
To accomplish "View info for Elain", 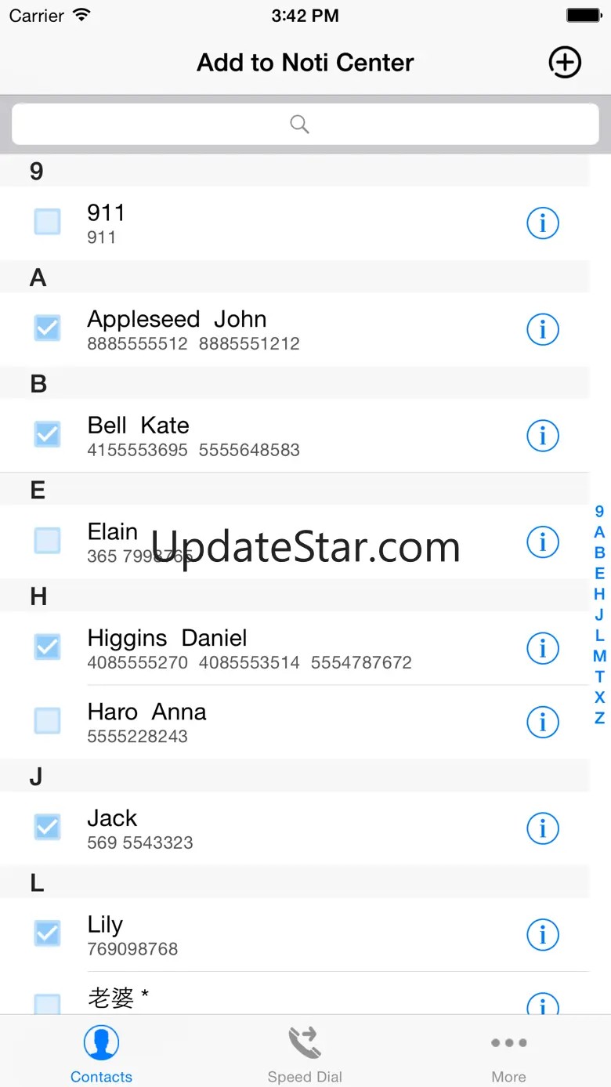I will pyautogui.click(x=542, y=542).
